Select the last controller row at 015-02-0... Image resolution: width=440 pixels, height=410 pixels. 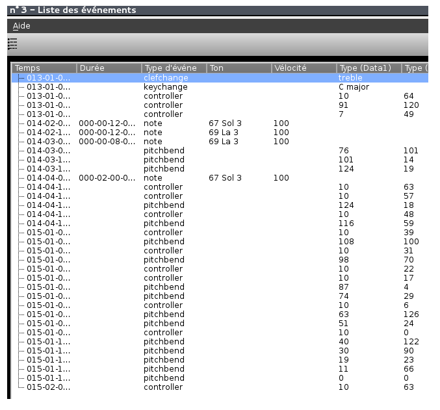220,387
